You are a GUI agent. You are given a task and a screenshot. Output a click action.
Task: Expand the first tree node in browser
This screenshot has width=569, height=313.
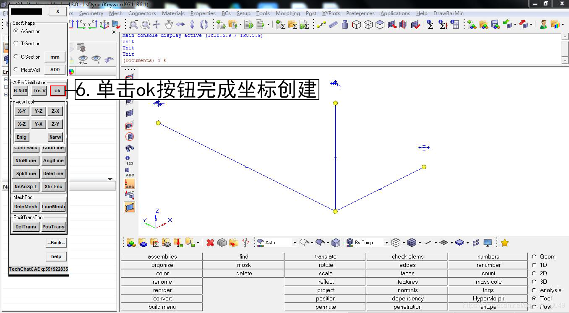[6, 80]
